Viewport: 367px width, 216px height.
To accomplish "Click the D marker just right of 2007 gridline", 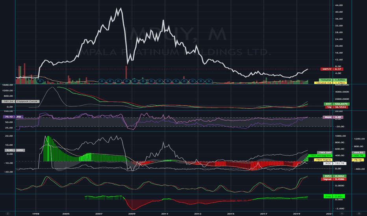I will point(102,81).
